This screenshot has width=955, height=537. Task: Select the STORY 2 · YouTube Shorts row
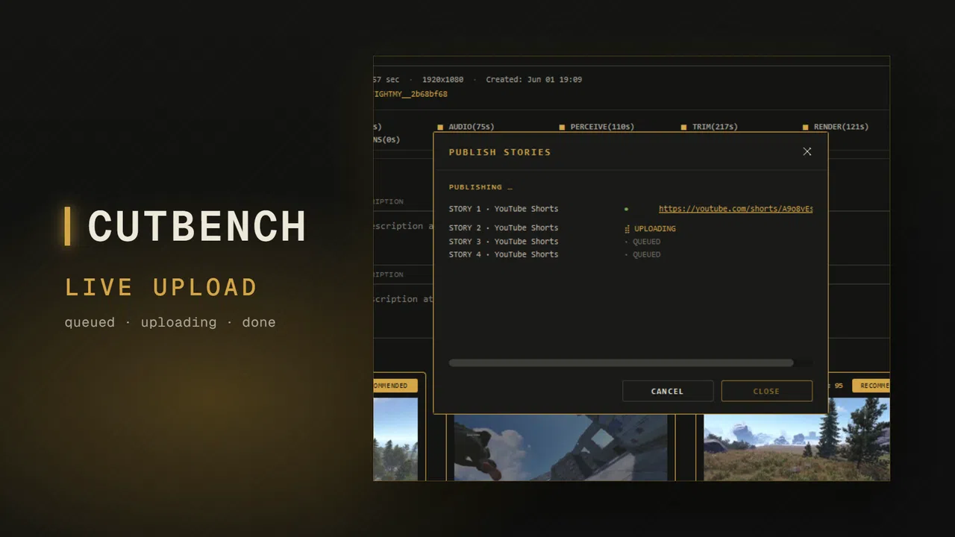tap(630, 228)
